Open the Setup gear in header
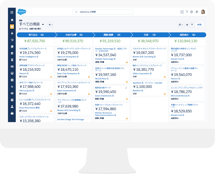The width and height of the screenshot is (215, 174). pos(191,12)
